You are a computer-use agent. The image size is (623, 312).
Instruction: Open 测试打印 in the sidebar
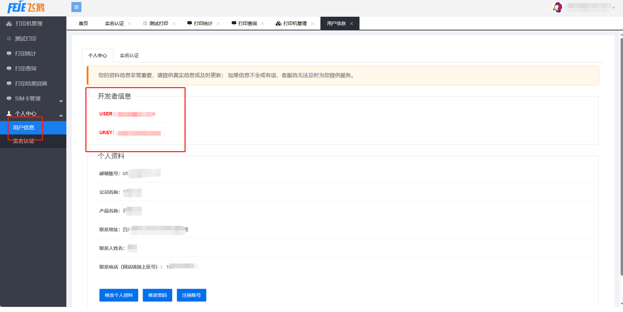[25, 39]
